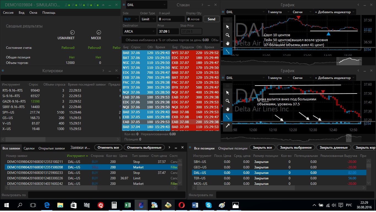Viewport: 376px width, 212px height.
Task: Switch to Открытые заявки tab
Action: pyautogui.click(x=51, y=148)
